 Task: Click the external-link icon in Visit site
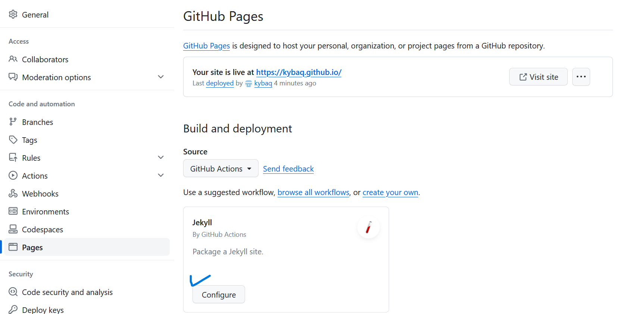coord(523,77)
